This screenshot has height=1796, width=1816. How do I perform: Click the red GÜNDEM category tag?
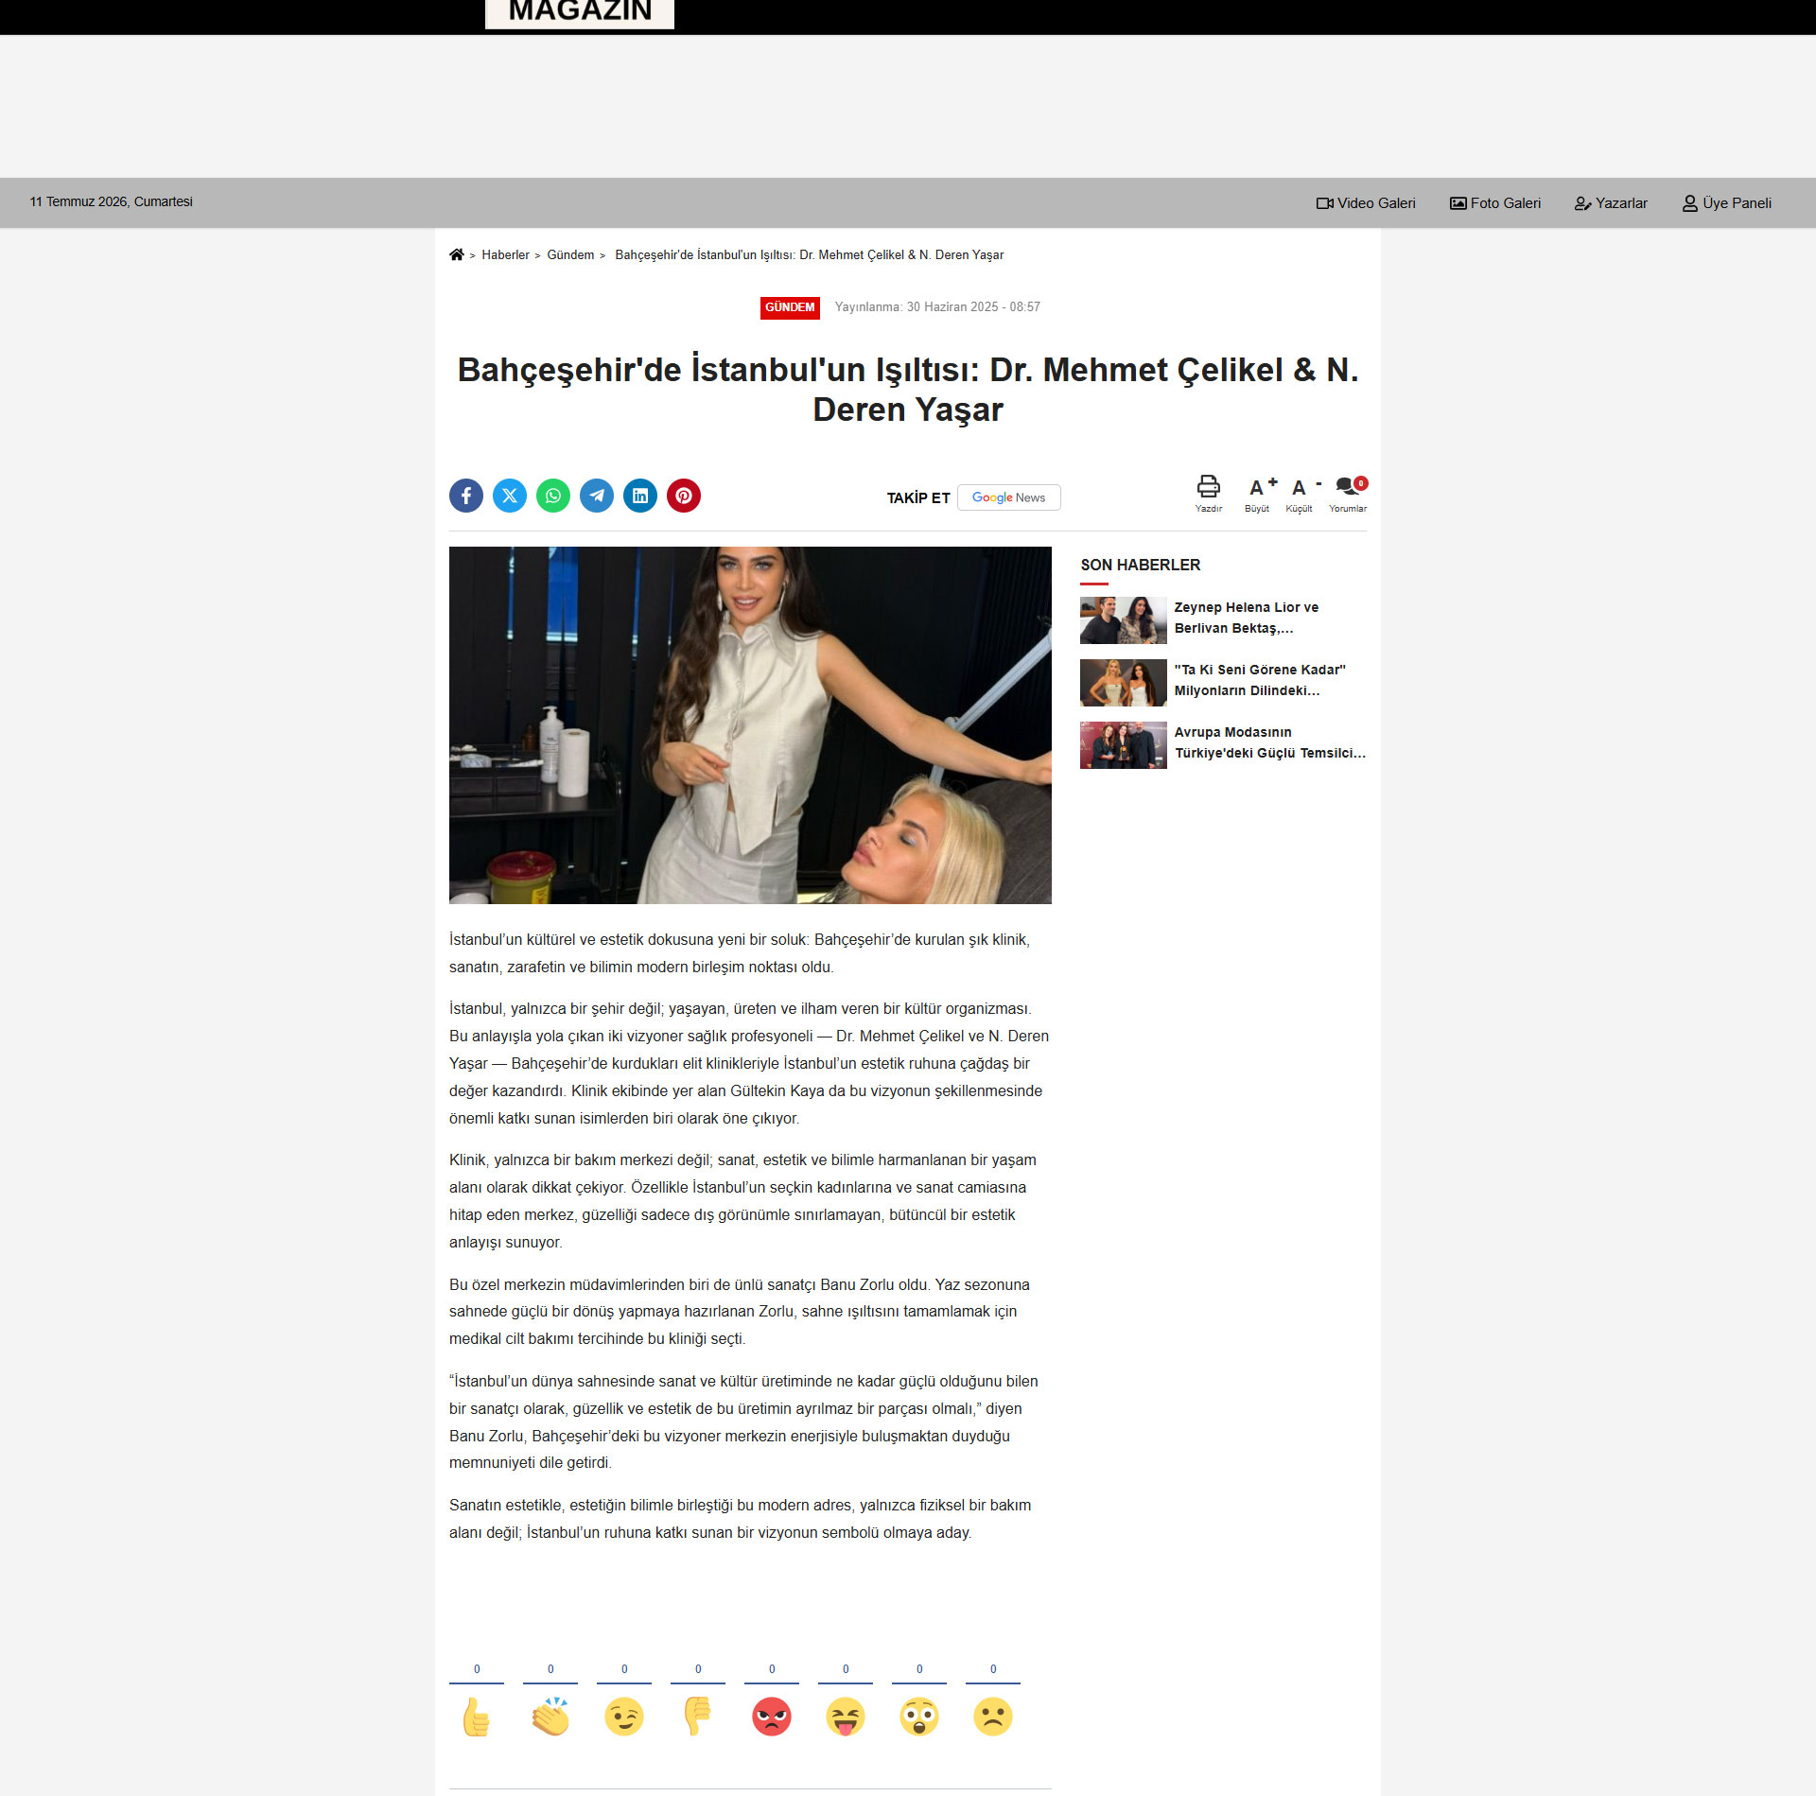tap(790, 307)
